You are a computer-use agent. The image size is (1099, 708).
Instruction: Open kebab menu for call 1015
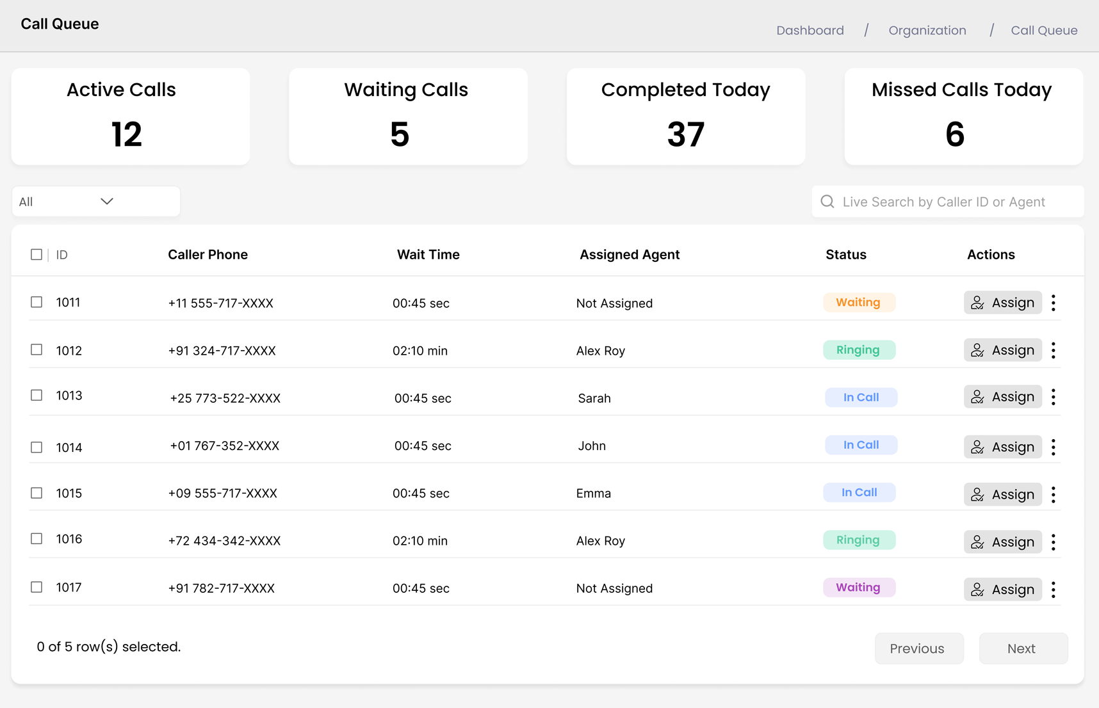point(1054,494)
